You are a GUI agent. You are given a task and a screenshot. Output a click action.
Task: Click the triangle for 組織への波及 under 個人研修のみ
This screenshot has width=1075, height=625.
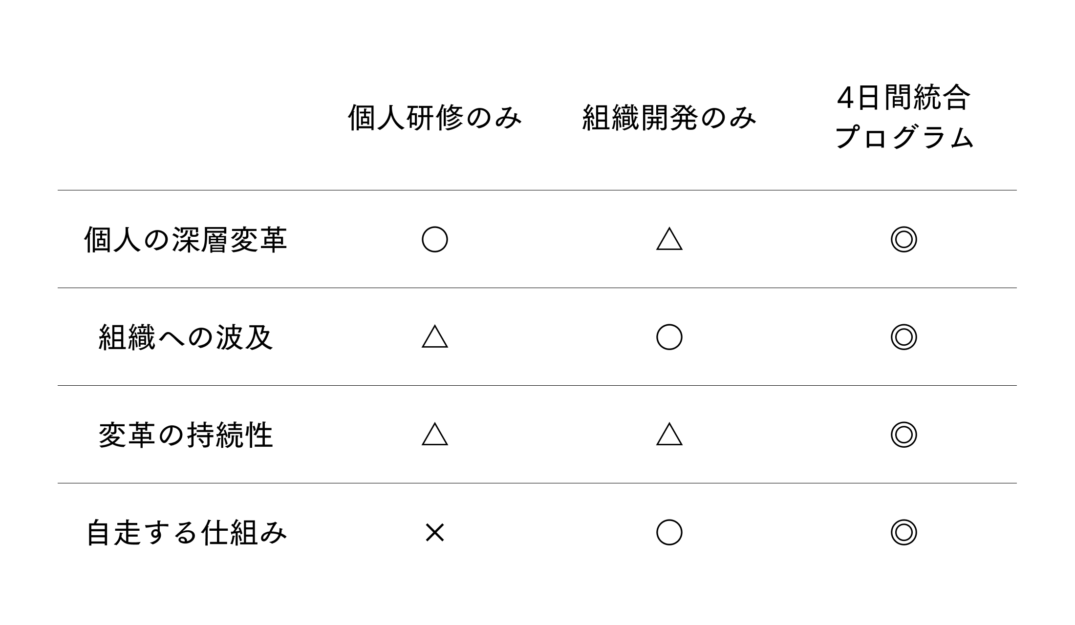pyautogui.click(x=434, y=337)
